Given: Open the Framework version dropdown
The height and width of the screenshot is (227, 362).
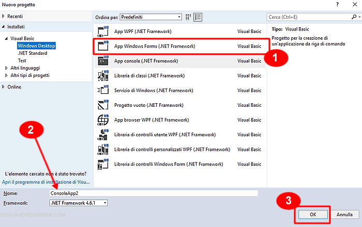Looking at the screenshot, I should [79, 203].
